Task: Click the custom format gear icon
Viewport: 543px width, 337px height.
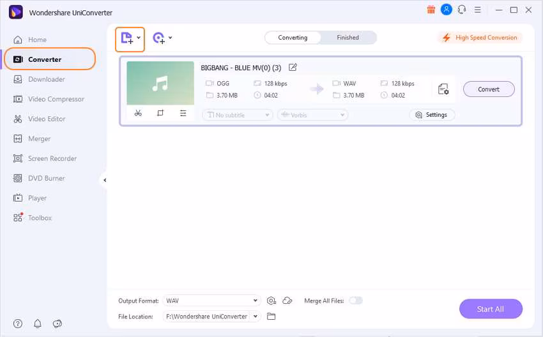Action: click(271, 301)
